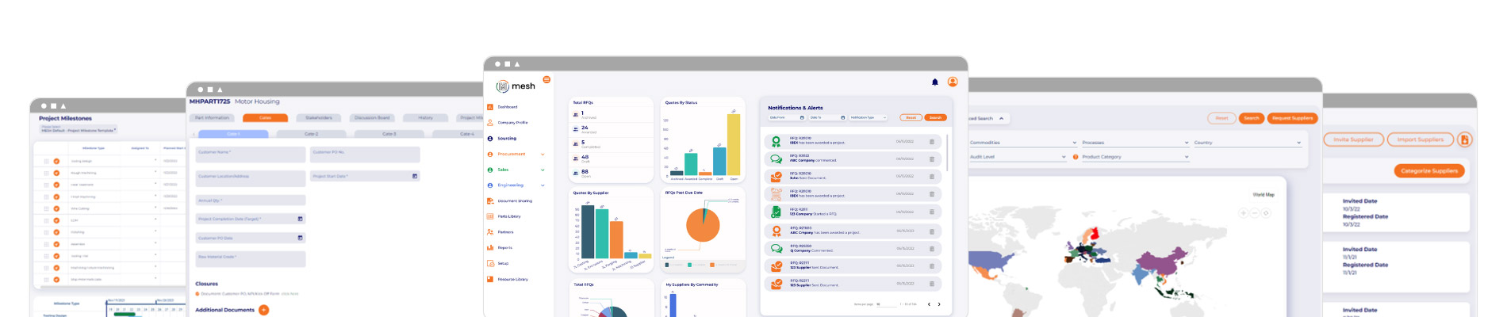
Task: Click the Invite Supplier button
Action: point(1354,139)
